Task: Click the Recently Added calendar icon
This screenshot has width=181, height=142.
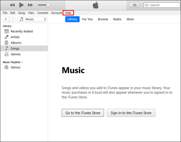Action: (7, 31)
